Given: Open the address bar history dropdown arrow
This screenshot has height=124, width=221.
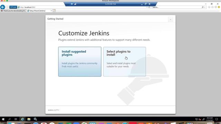Looking at the screenshot, I should pos(147,7).
